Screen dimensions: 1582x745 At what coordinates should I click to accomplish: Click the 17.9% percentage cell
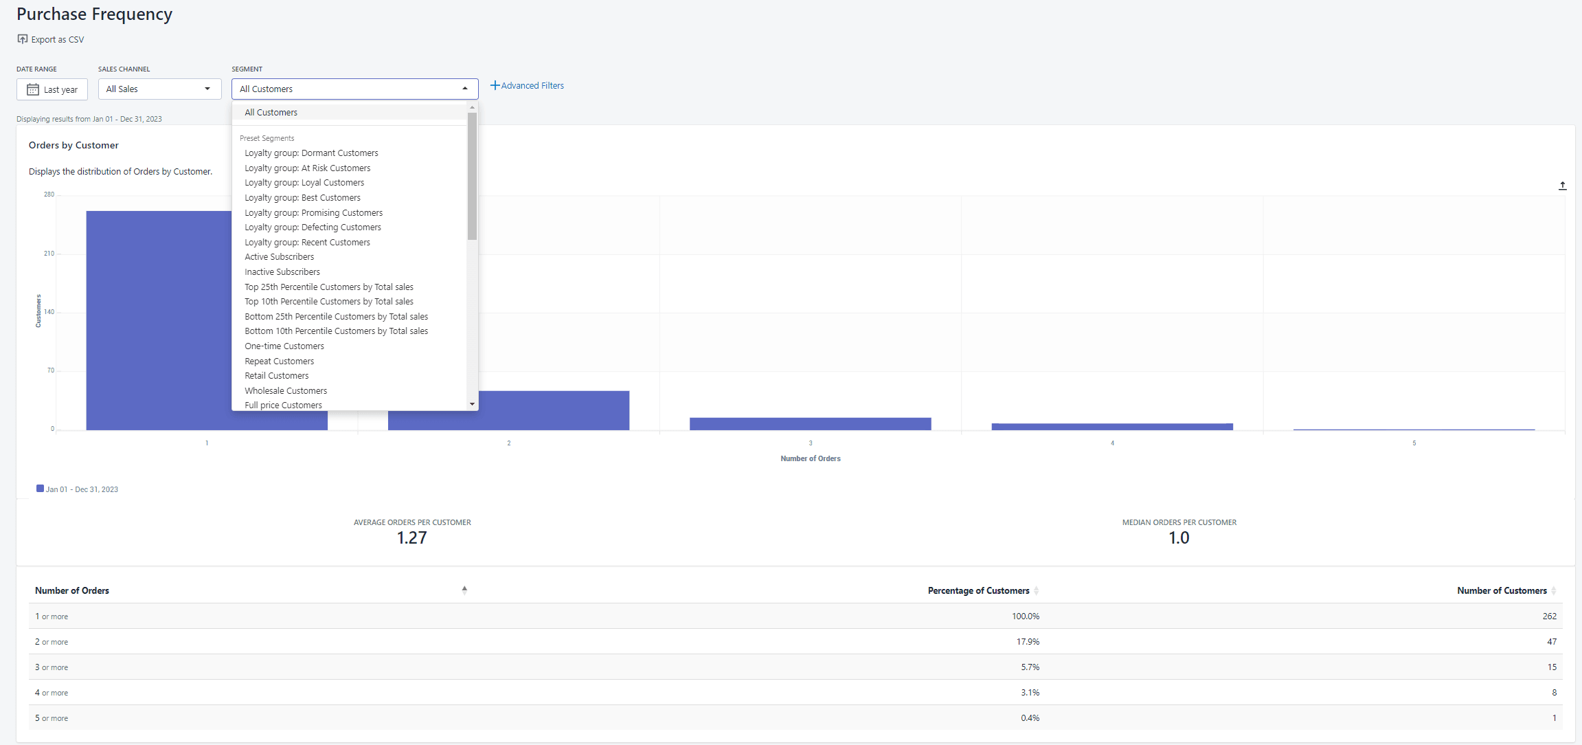coord(1028,642)
